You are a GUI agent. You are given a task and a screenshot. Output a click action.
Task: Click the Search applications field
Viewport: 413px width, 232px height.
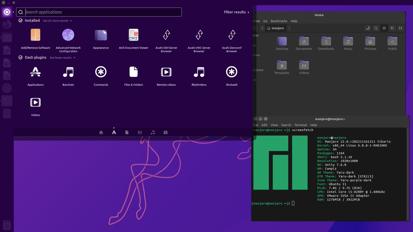pyautogui.click(x=99, y=12)
